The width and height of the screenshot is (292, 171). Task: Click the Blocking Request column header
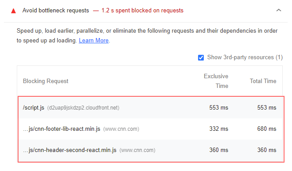click(45, 81)
